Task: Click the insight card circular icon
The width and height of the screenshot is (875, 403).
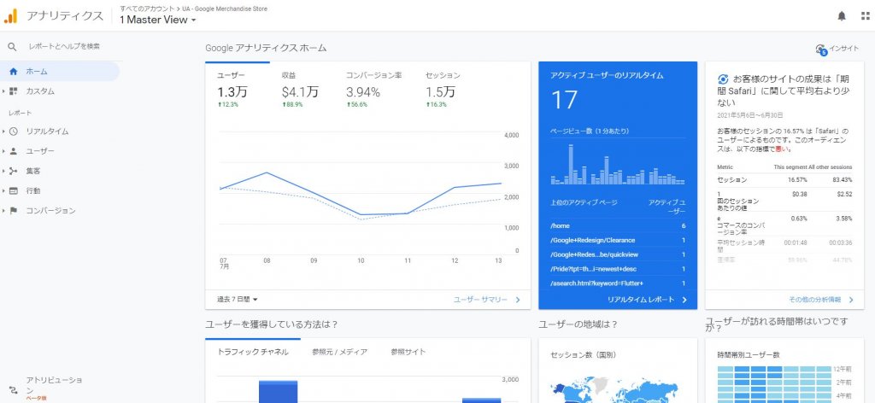Action: click(723, 79)
